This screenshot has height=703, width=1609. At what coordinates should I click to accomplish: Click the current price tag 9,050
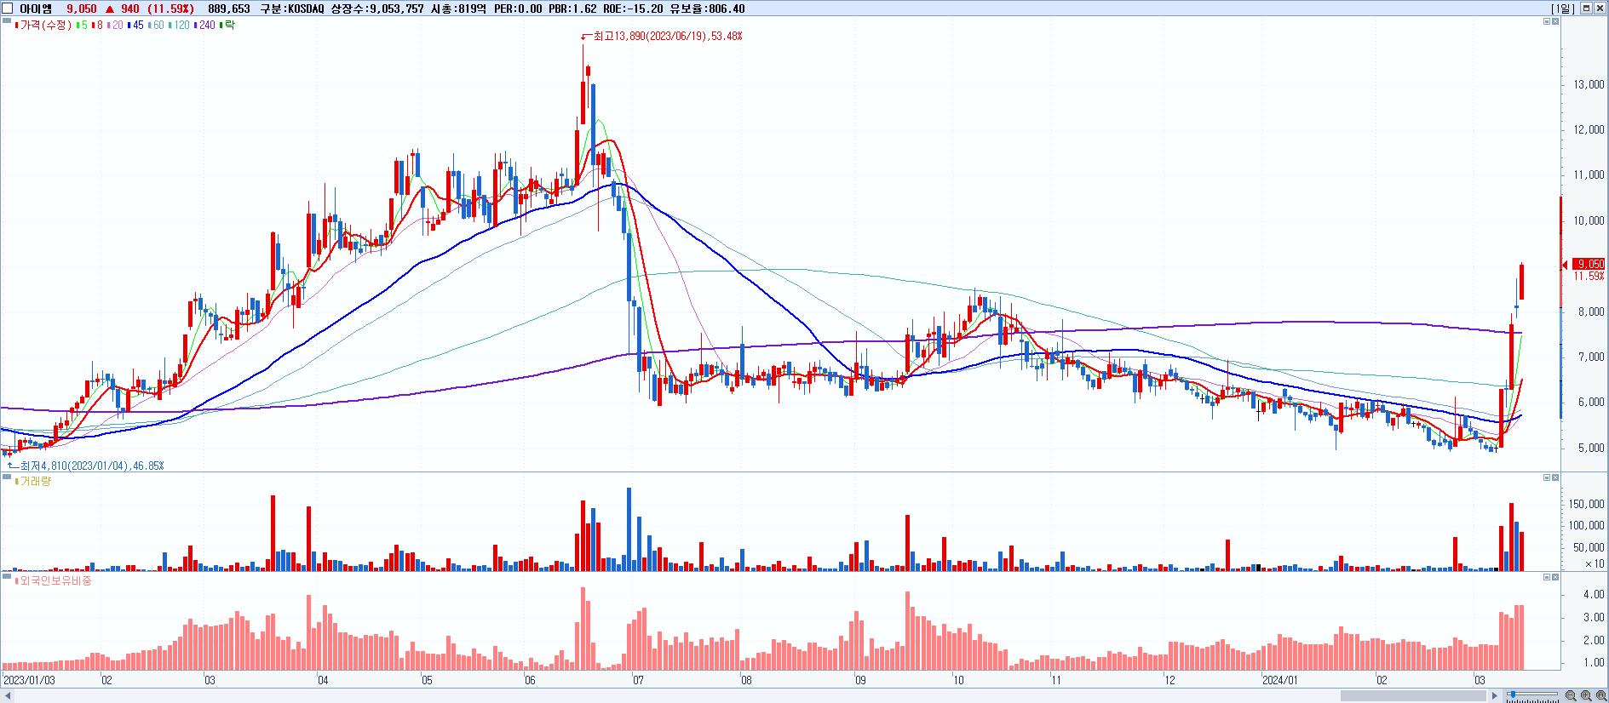(x=1589, y=265)
